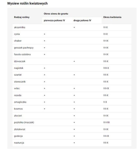Click the plus mark in aksamitka row
Viewport: 140px width, 155px height.
[74, 27]
